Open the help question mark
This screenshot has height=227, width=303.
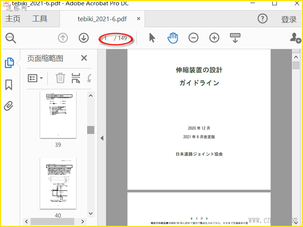point(262,19)
